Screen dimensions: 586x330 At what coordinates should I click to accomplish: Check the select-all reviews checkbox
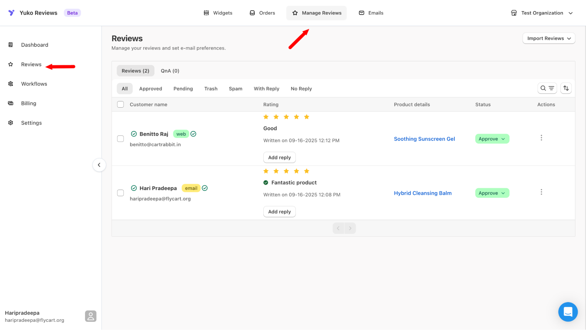(x=120, y=104)
